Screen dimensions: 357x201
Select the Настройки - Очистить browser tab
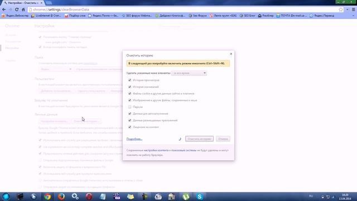(x=23, y=3)
